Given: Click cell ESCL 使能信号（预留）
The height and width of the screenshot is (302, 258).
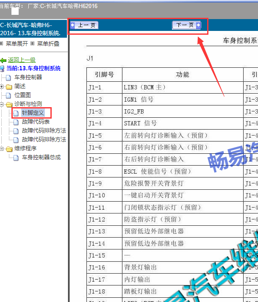Looking at the screenshot, I should (x=183, y=172).
